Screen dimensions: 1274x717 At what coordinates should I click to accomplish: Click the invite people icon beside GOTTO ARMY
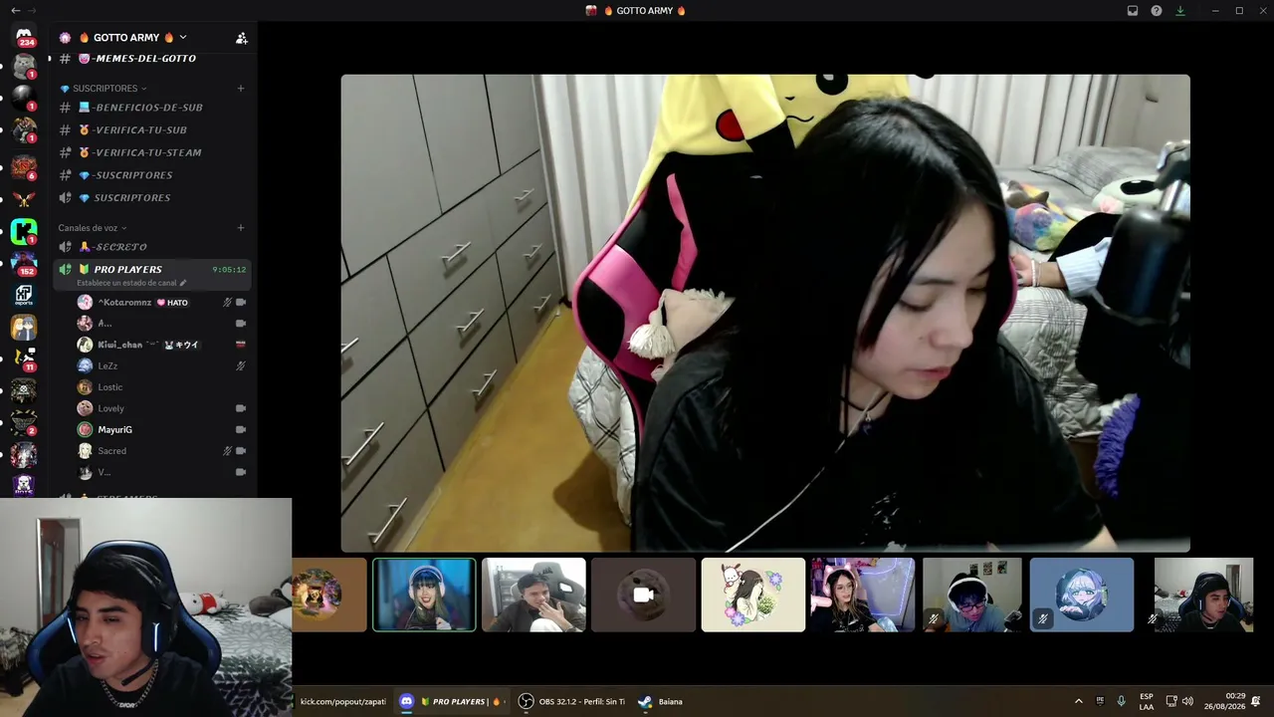[241, 38]
